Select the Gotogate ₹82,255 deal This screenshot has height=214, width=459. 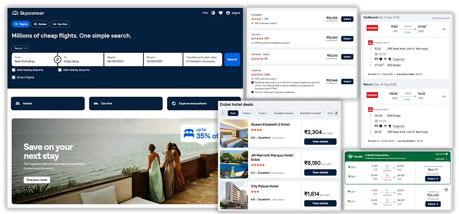(x=347, y=19)
